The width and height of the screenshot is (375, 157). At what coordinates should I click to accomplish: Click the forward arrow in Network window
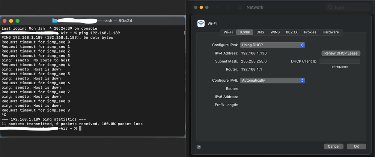228,7
